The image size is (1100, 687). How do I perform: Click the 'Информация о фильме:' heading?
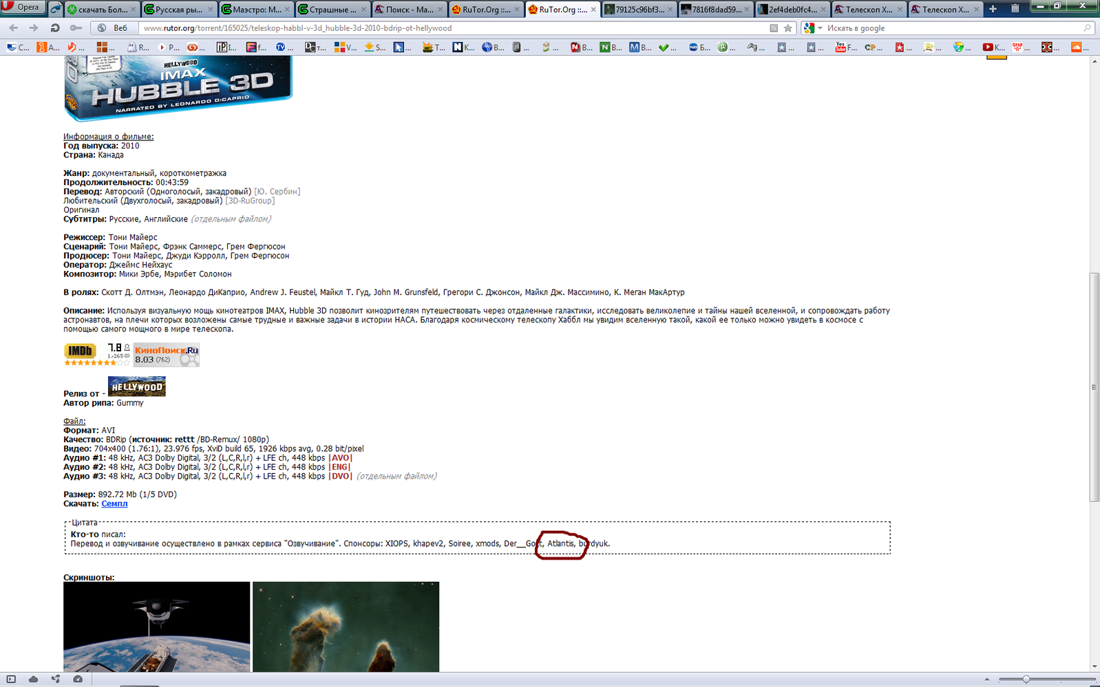(108, 136)
